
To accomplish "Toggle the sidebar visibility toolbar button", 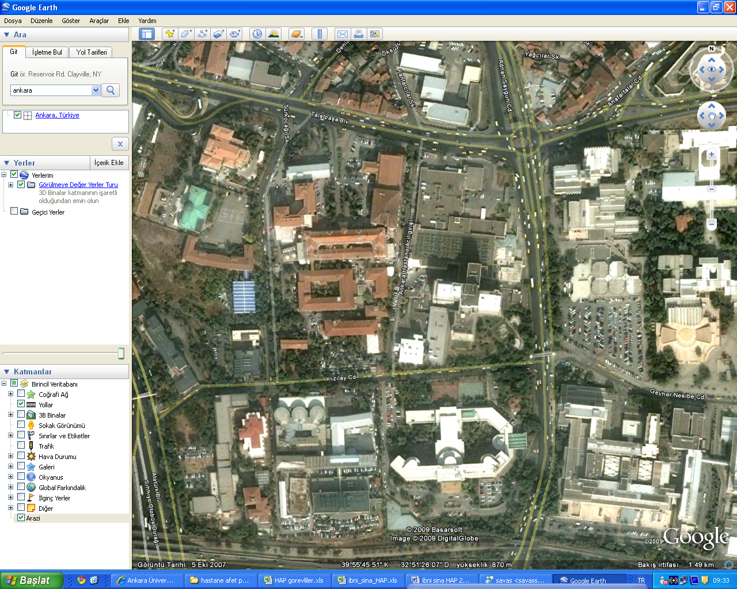I will [147, 34].
